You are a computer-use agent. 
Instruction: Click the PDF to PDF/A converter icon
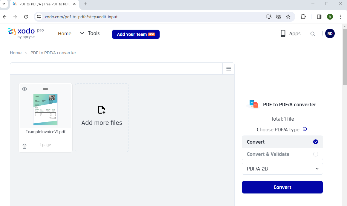pos(254,104)
